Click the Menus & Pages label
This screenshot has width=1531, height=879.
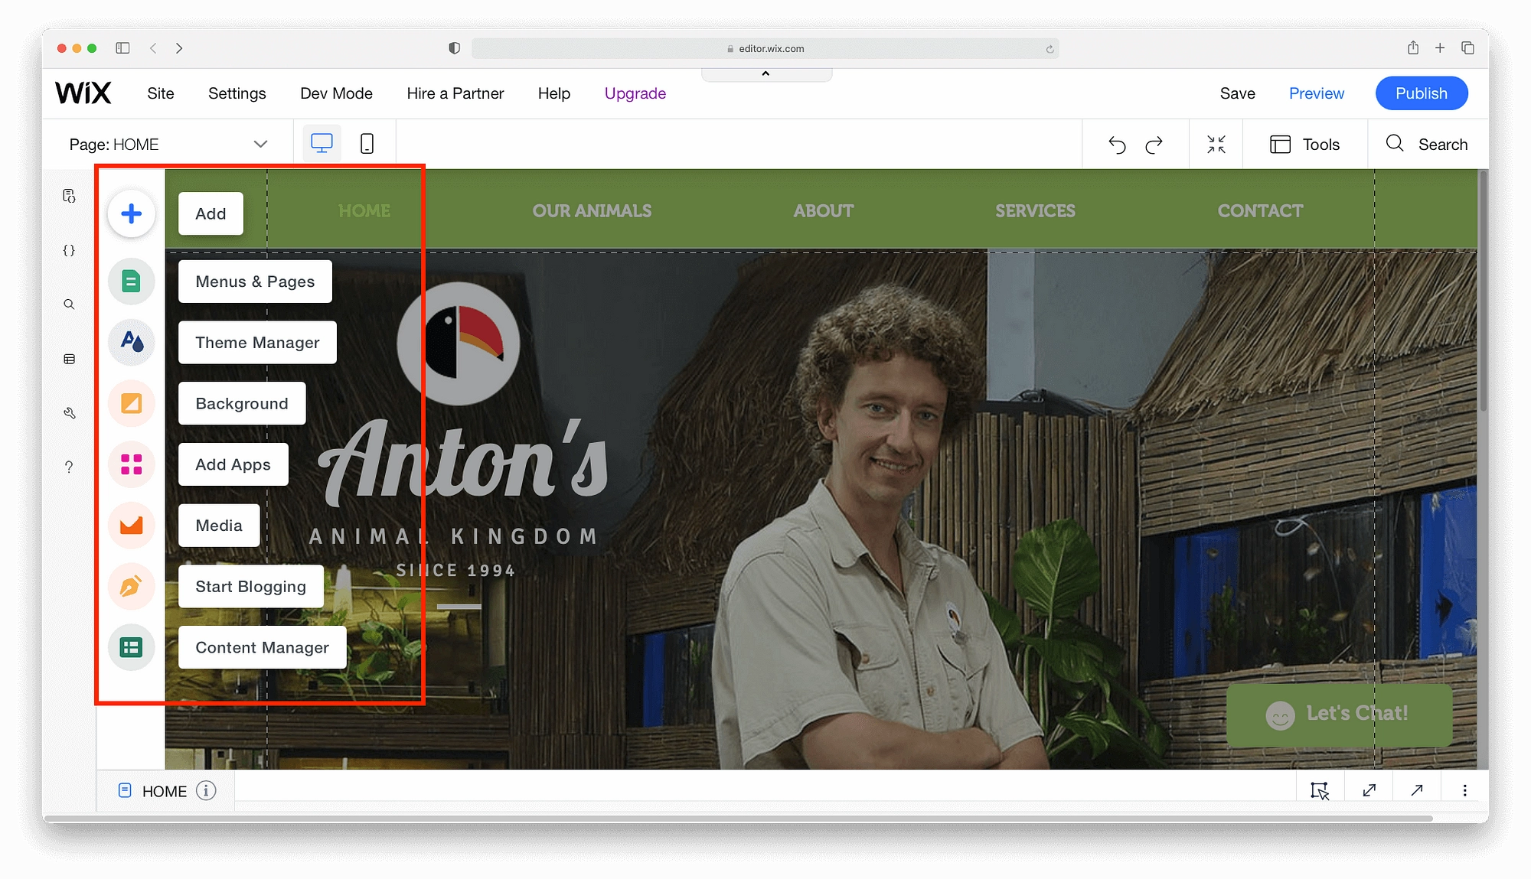[255, 282]
